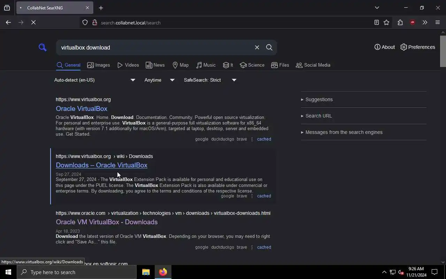Open the more options dots for Downloads result
The image size is (446, 279).
[x=252, y=196]
